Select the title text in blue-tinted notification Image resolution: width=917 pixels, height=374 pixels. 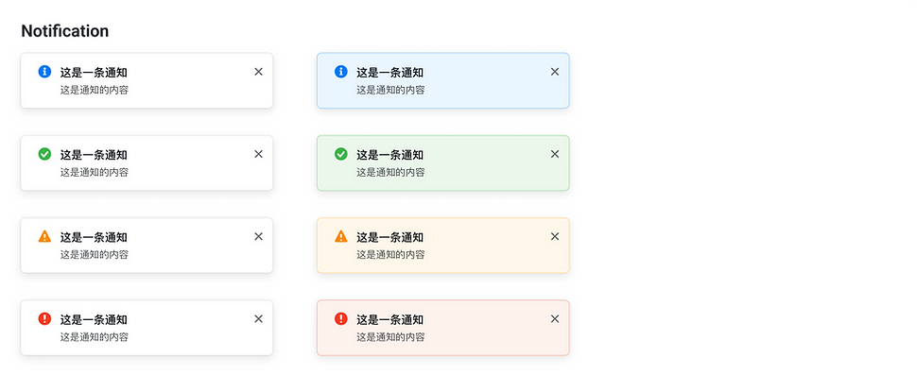tap(390, 73)
